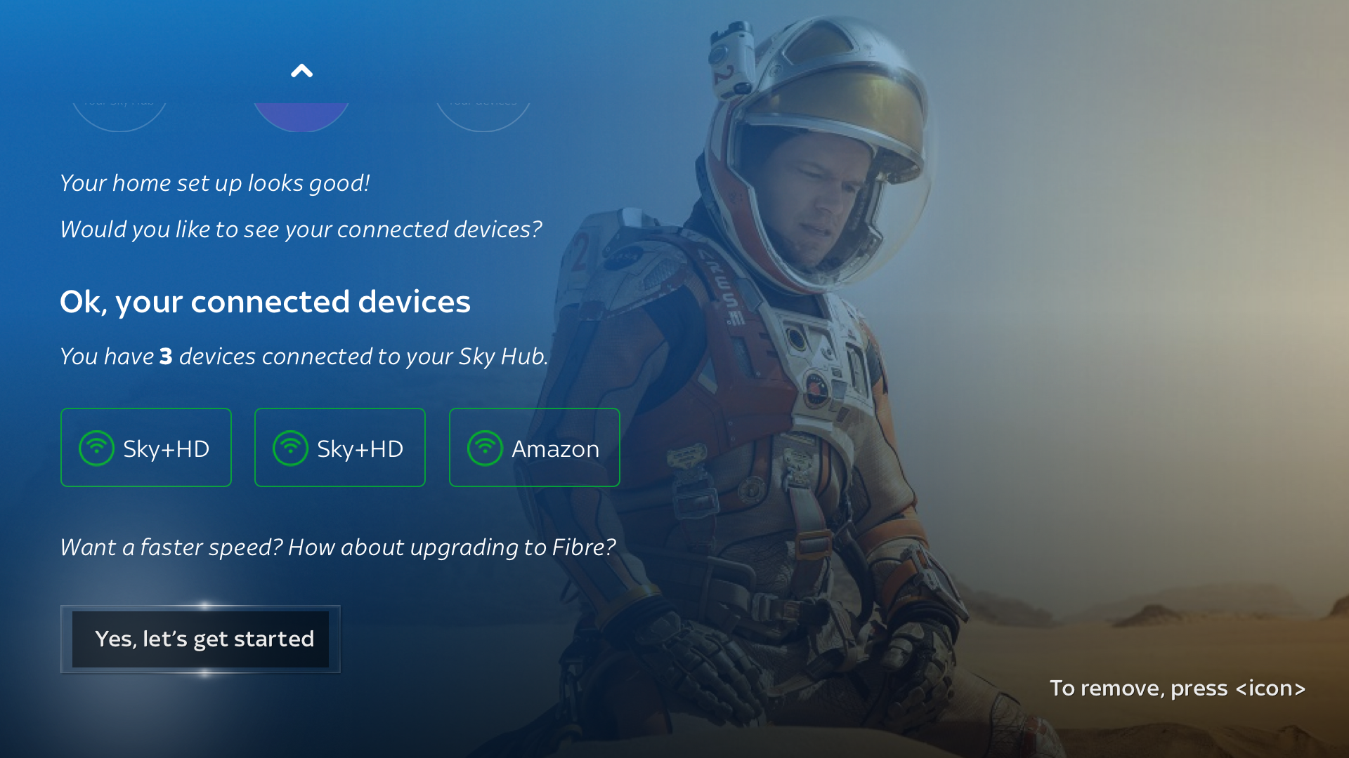The height and width of the screenshot is (758, 1349).
Task: Choose the Amazon device label
Action: [x=555, y=449]
